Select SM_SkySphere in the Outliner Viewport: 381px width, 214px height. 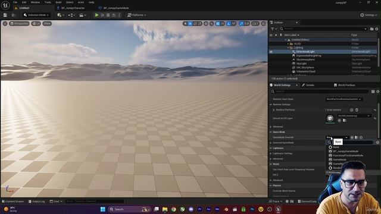coord(305,68)
